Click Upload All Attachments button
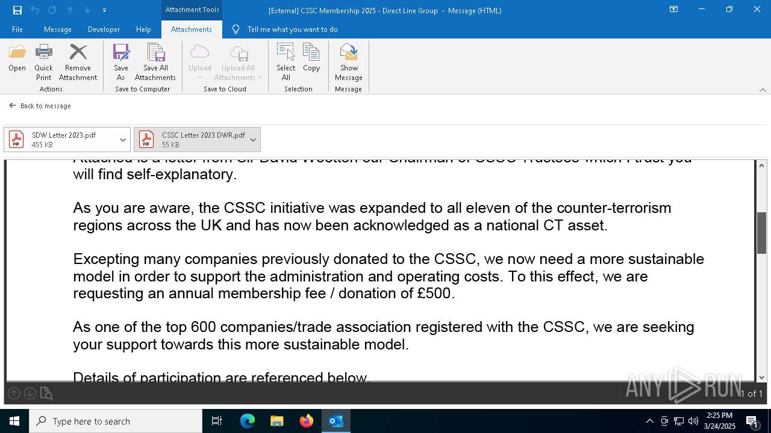Screen dimensions: 771x433 [x=238, y=62]
